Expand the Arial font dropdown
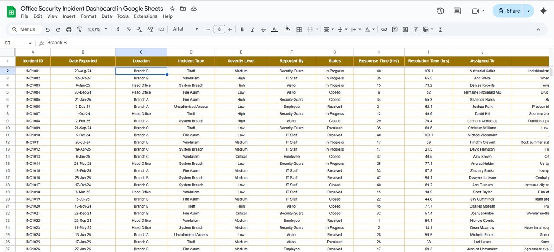The width and height of the screenshot is (554, 252). pos(185,29)
